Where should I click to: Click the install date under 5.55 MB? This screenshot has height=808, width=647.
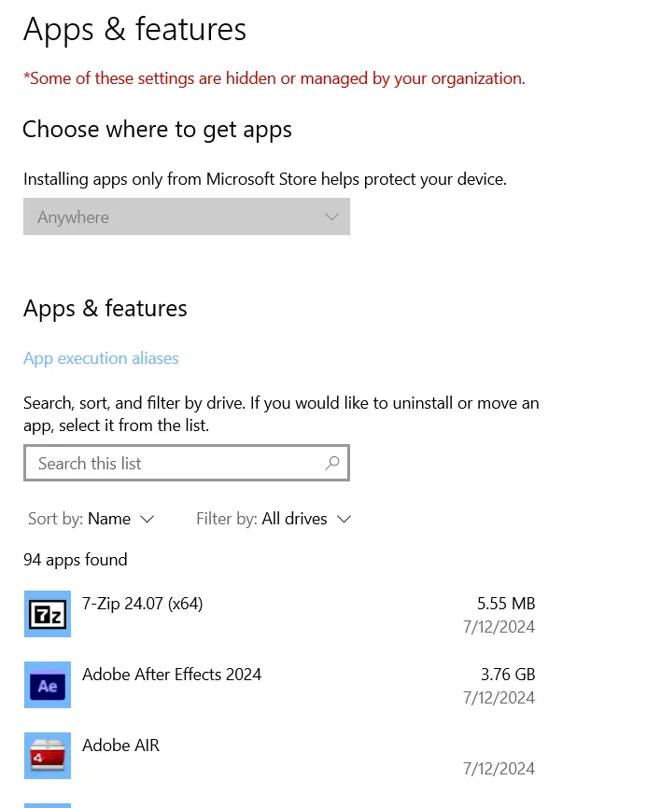click(499, 627)
